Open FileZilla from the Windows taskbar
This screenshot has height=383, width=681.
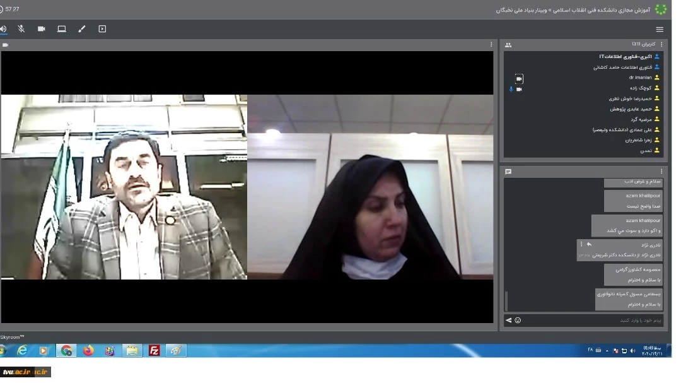pos(154,351)
